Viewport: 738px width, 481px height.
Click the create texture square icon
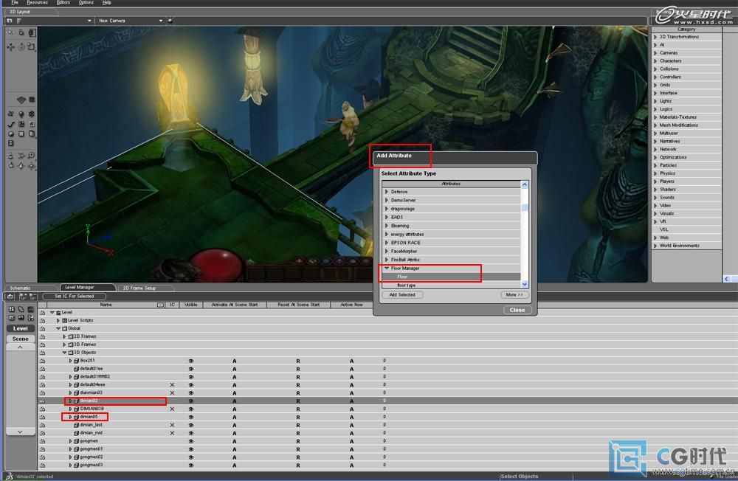click(21, 134)
